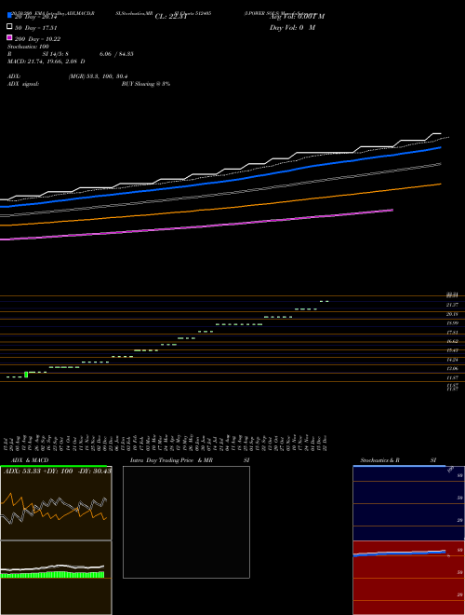465x615 pixels.
Task: Click the 'CL: 22.31' closing price label
Action: pos(171,17)
